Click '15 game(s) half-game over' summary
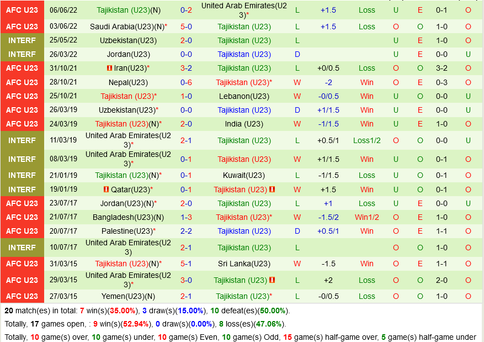 (329, 337)
